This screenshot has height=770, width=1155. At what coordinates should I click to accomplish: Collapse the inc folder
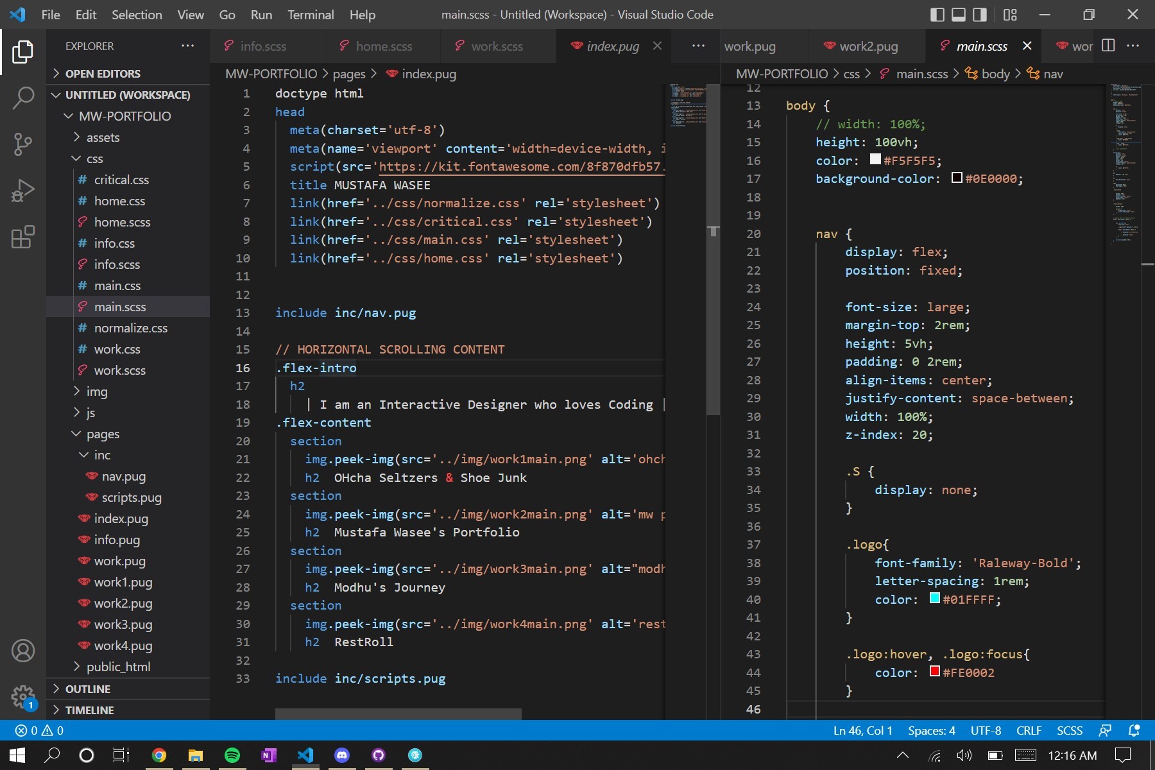click(128, 455)
